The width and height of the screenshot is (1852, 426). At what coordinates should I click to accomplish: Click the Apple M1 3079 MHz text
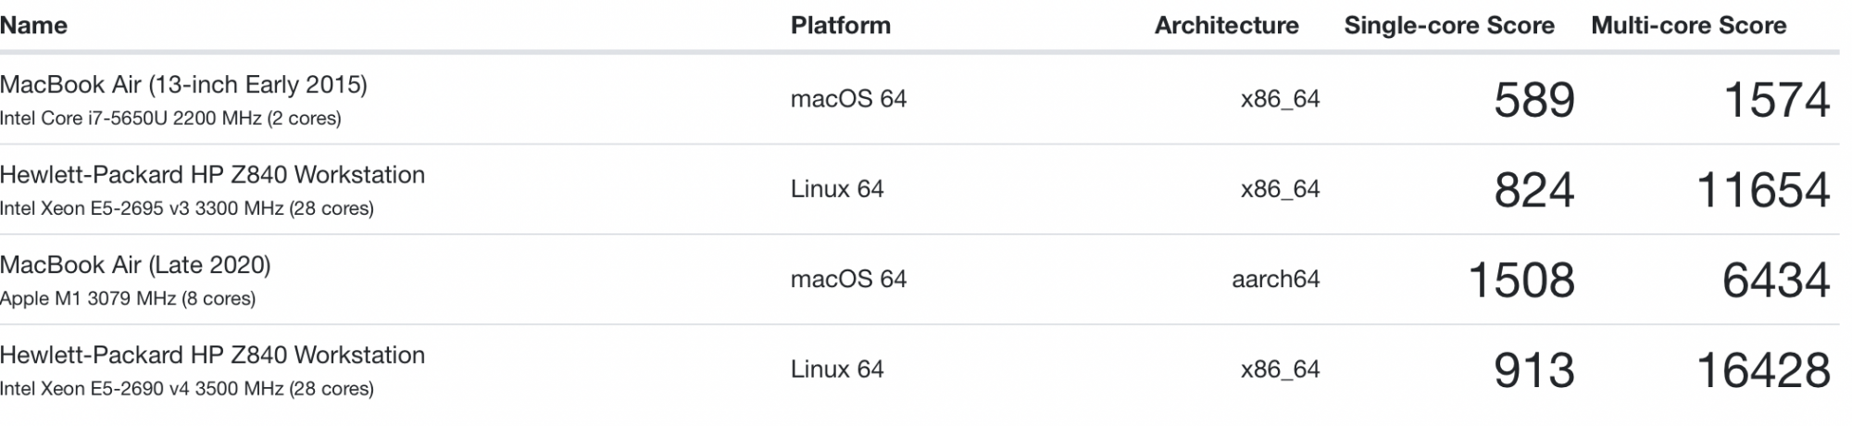click(128, 298)
